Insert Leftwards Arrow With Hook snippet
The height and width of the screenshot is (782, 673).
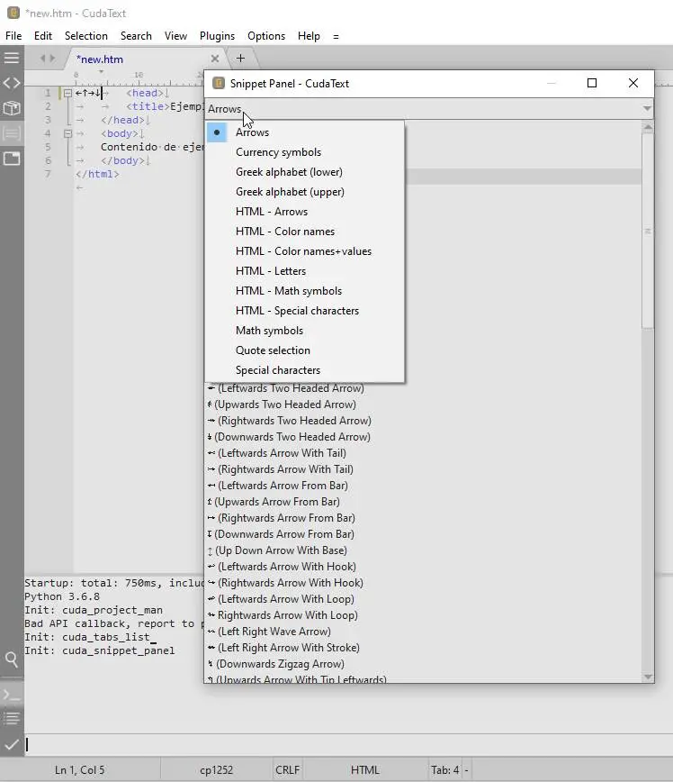click(x=424, y=567)
